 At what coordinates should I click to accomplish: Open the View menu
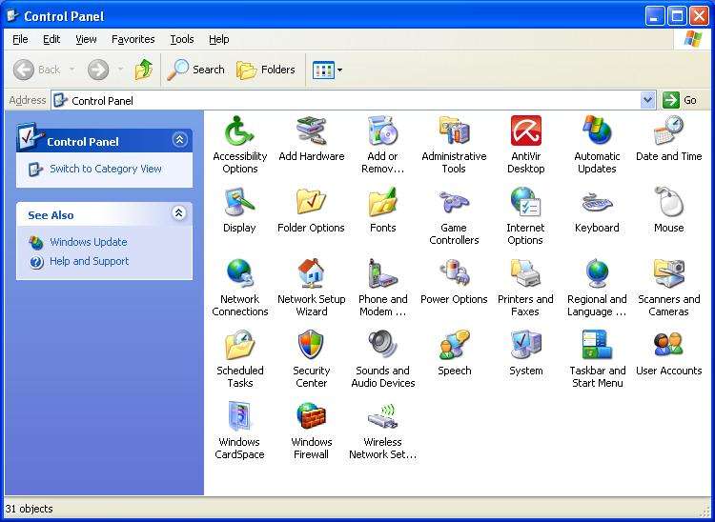click(x=86, y=39)
